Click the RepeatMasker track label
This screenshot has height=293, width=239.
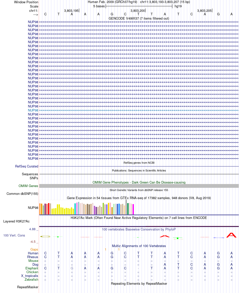tap(27, 287)
